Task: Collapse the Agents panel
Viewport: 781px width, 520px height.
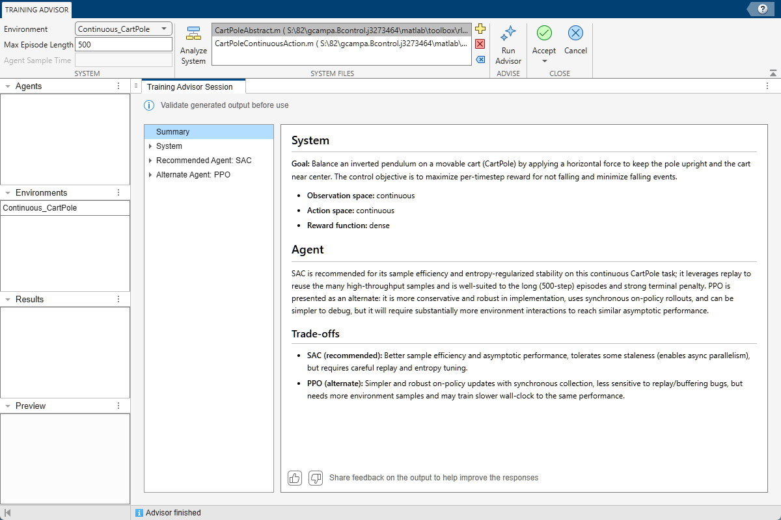Action: (7, 86)
